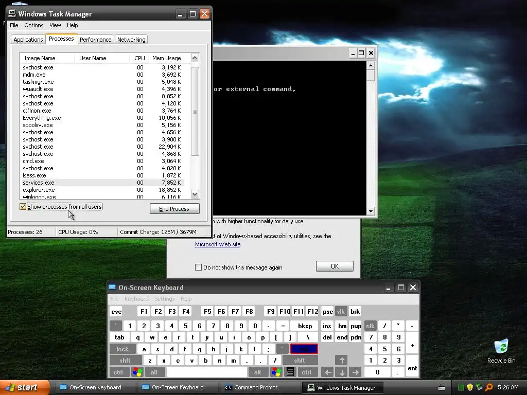Click the space bar on On-Screen Keyboard

pos(207,372)
